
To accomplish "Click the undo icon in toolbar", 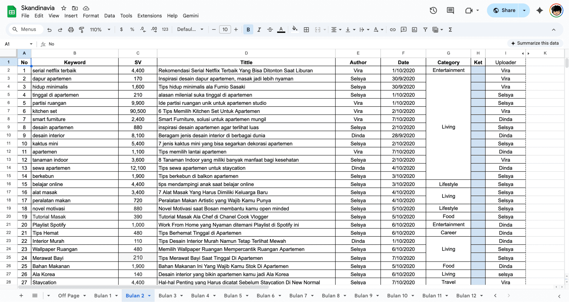I will (50, 30).
